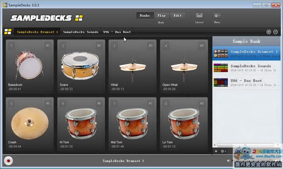Open the Layout options
The image size is (283, 169).
click(199, 16)
